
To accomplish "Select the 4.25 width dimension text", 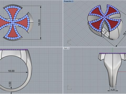I will pyautogui.click(x=113, y=90).
